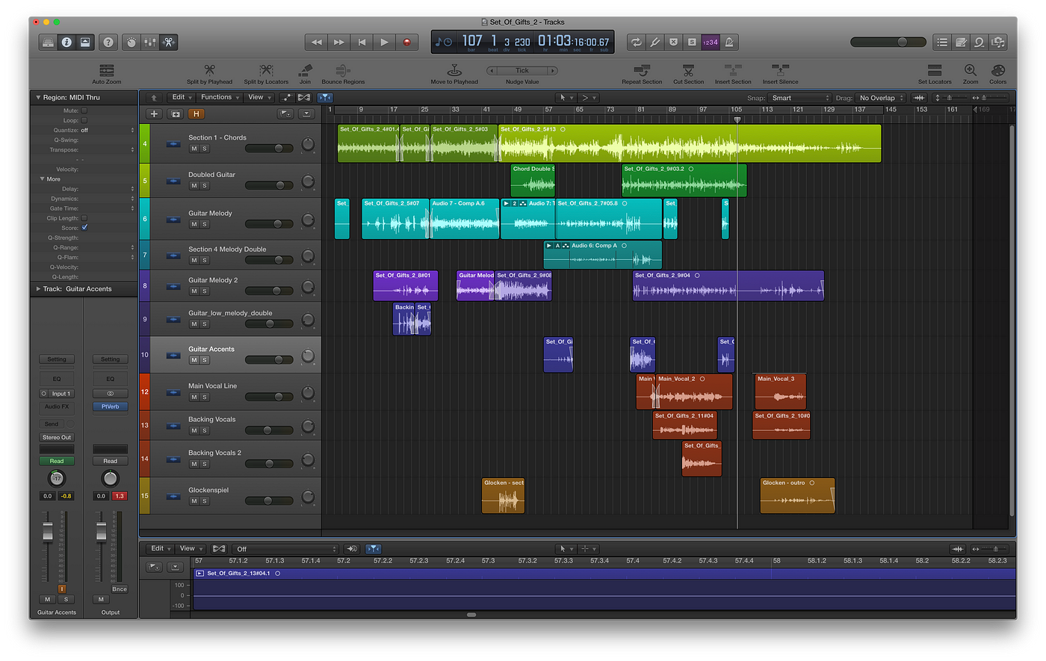Open List Editors icon
Viewport: 1046px width, 661px height.
(942, 43)
